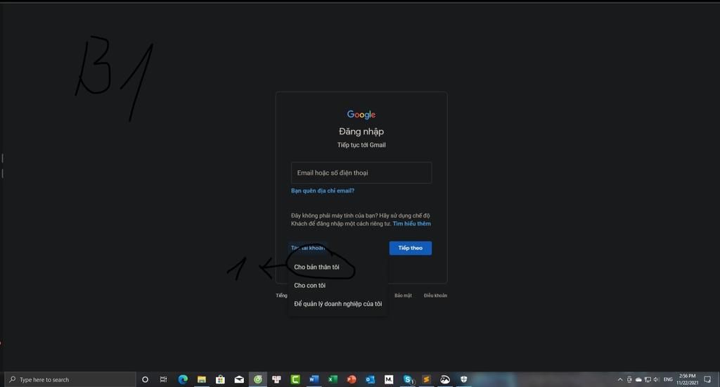
Task: Launch Microsoft Edge from taskbar
Action: (x=183, y=380)
